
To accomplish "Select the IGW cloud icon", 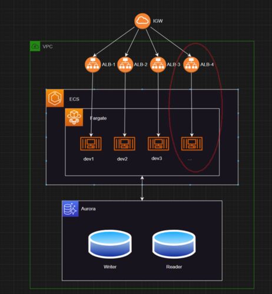I will pos(142,21).
